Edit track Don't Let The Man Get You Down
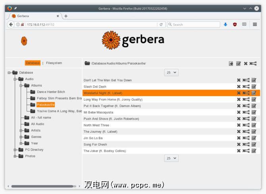This screenshot has width=266, height=194. 254,80
